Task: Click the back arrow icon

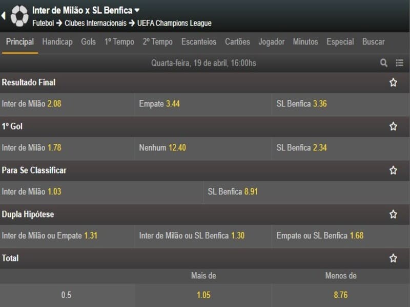Action: pyautogui.click(x=4, y=16)
